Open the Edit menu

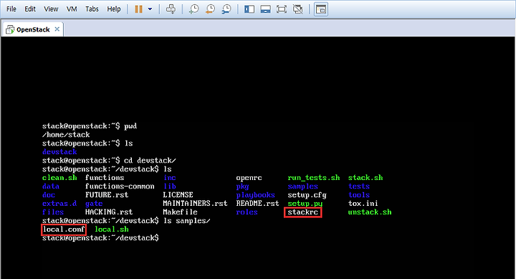(x=30, y=9)
